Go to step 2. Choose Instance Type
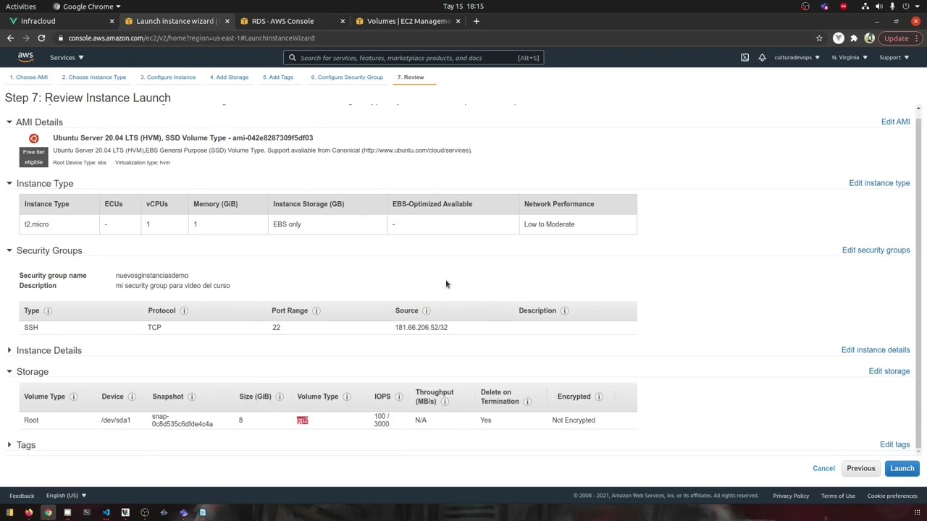The width and height of the screenshot is (927, 521). 94,77
